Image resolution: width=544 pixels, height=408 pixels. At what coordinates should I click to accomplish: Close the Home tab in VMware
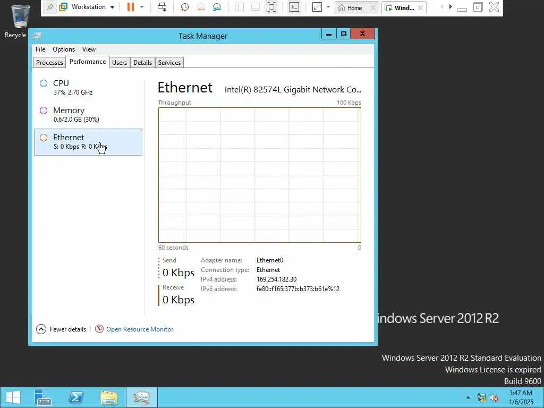[373, 7]
